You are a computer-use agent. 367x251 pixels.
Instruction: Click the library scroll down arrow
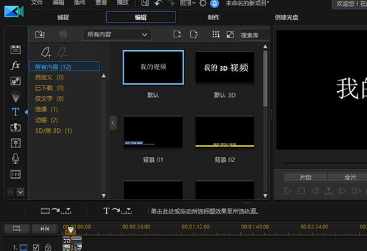pyautogui.click(x=265, y=196)
